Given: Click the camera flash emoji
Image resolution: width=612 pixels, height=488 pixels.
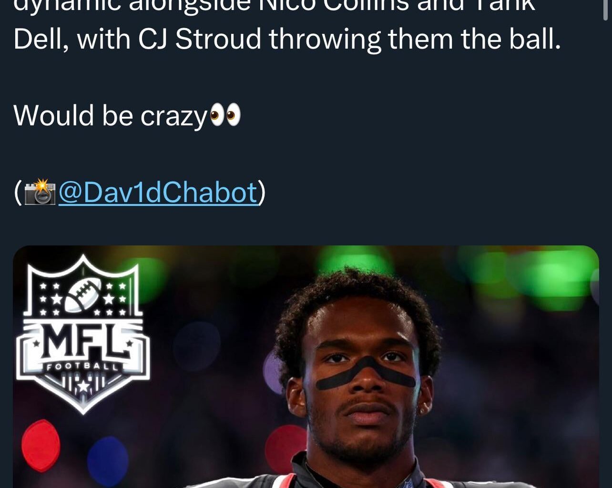Looking at the screenshot, I should pyautogui.click(x=40, y=192).
